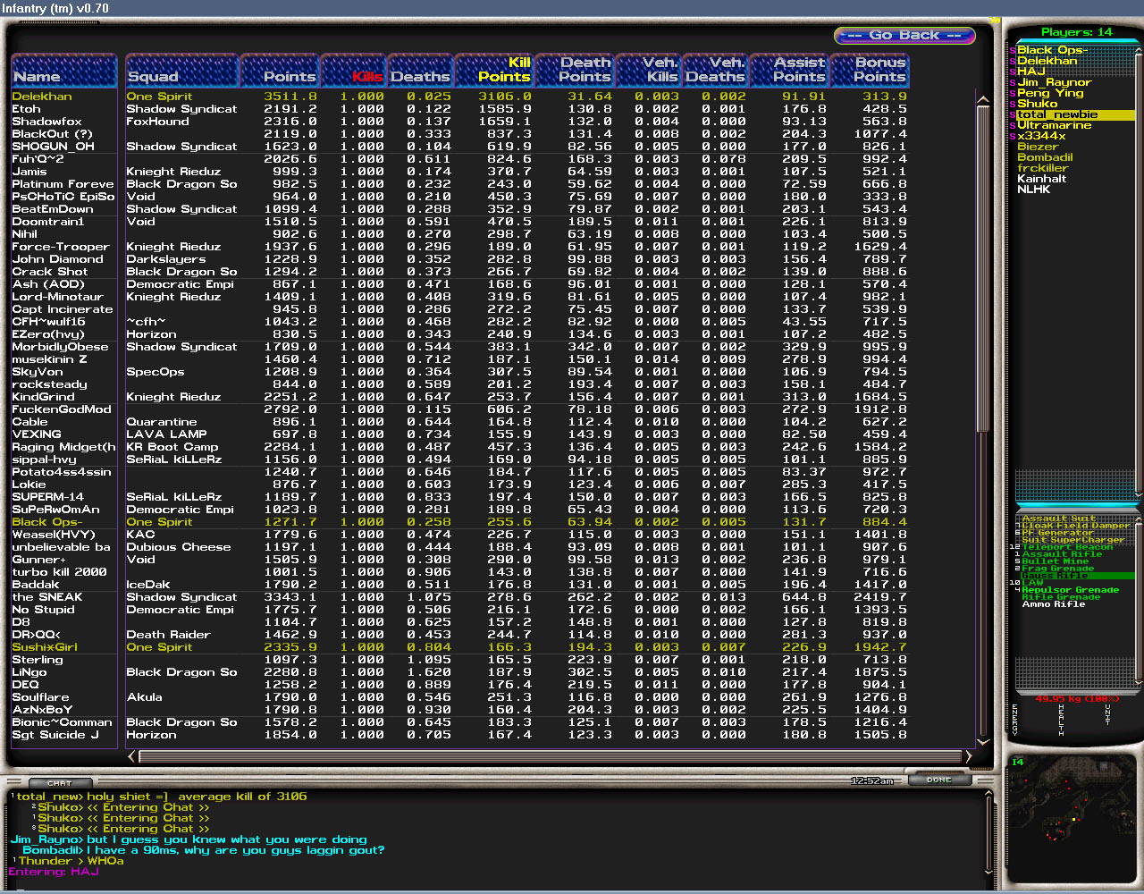Click left arrow of horizontal scrollbar
Screen dimensions: 1144x894
pos(132,756)
